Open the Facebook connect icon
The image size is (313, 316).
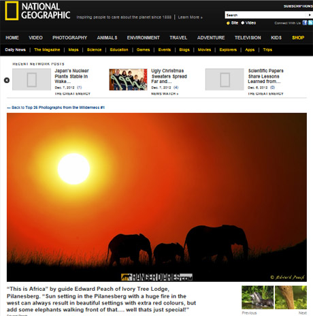(305, 22)
